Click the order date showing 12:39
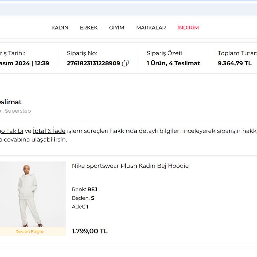The image size is (257, 257). [24, 63]
